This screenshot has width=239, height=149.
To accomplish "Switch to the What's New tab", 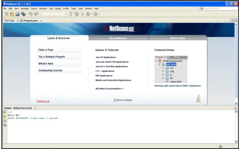I will (178, 38).
